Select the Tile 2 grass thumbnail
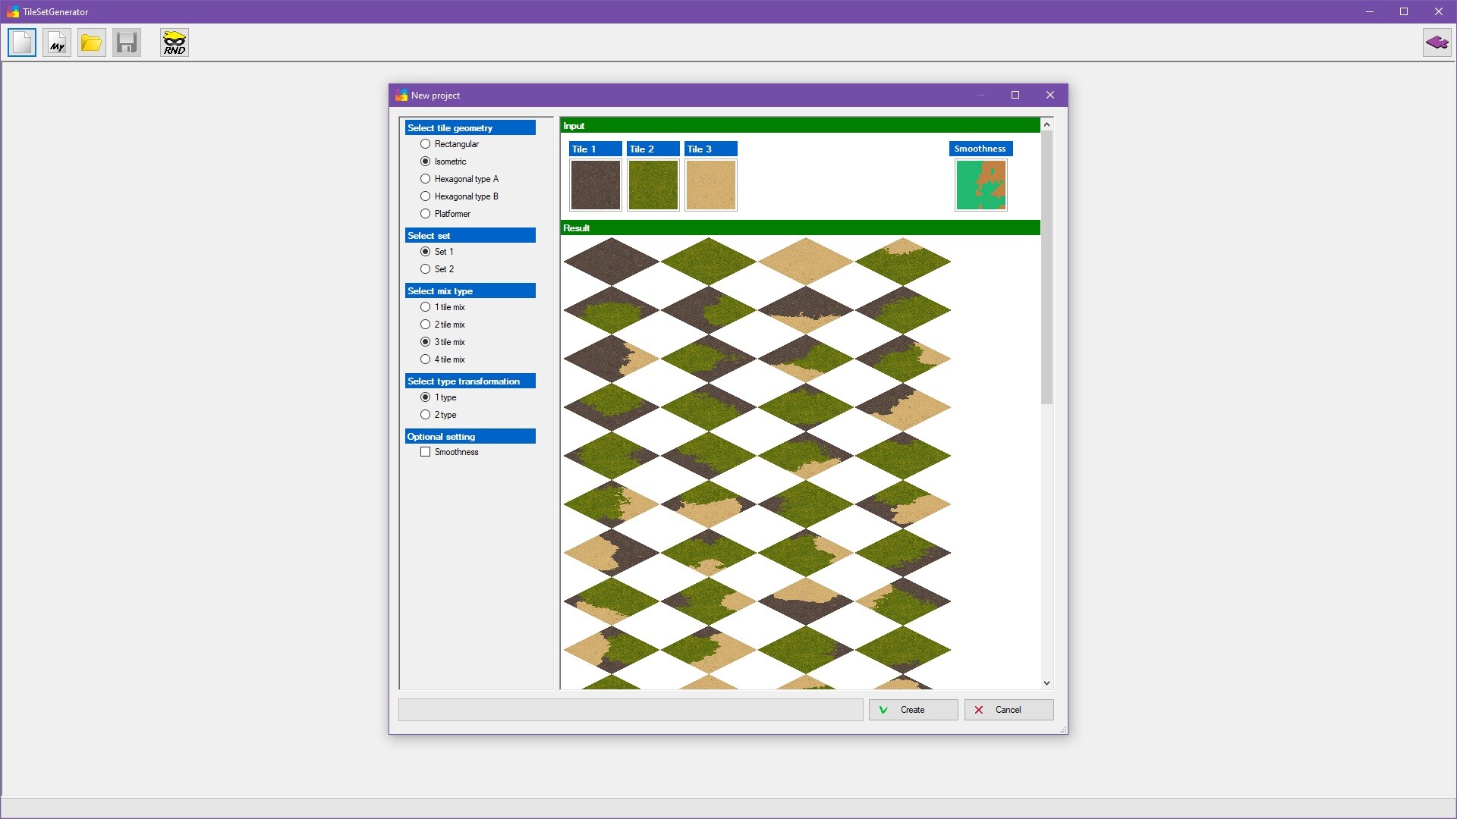Image resolution: width=1457 pixels, height=819 pixels. click(653, 185)
